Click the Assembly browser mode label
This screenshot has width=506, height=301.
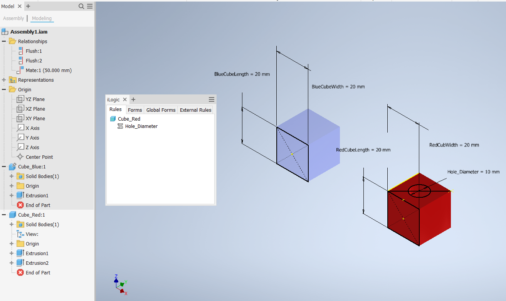tap(13, 18)
